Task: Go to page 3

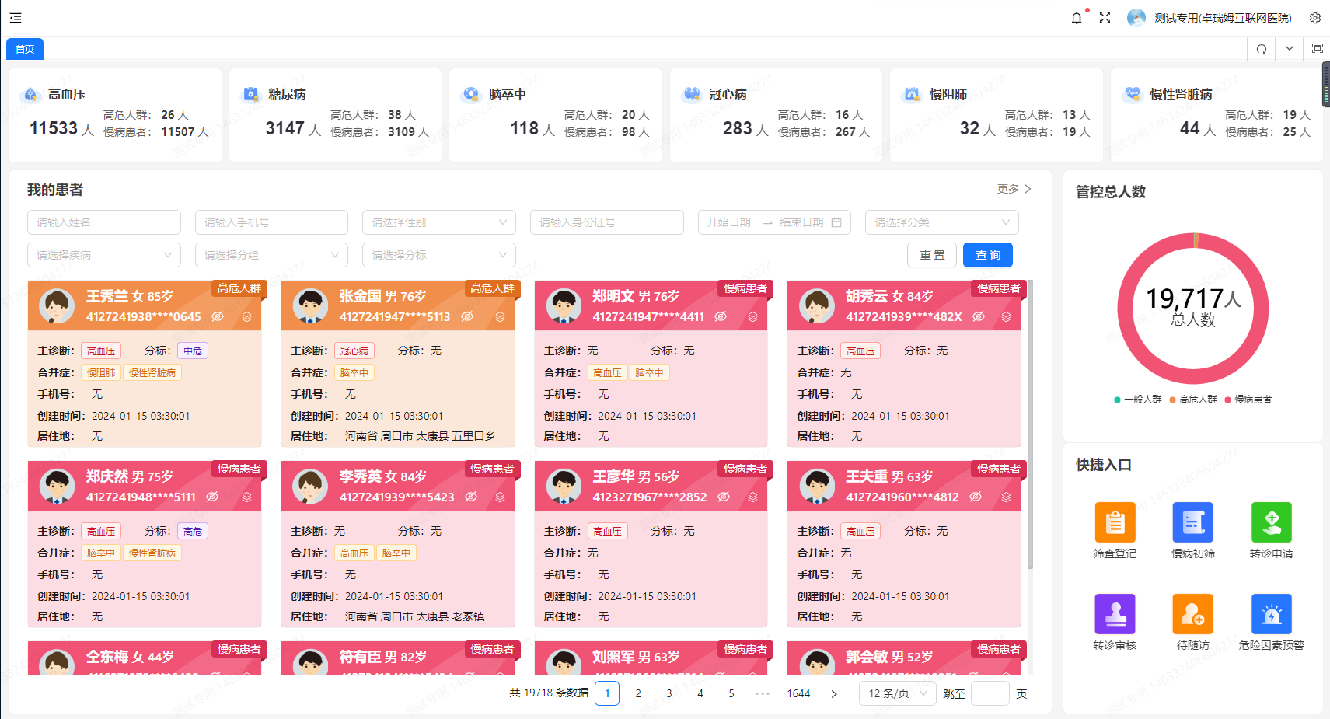Action: click(669, 693)
